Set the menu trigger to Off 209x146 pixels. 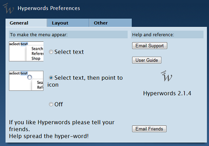pyautogui.click(x=51, y=104)
